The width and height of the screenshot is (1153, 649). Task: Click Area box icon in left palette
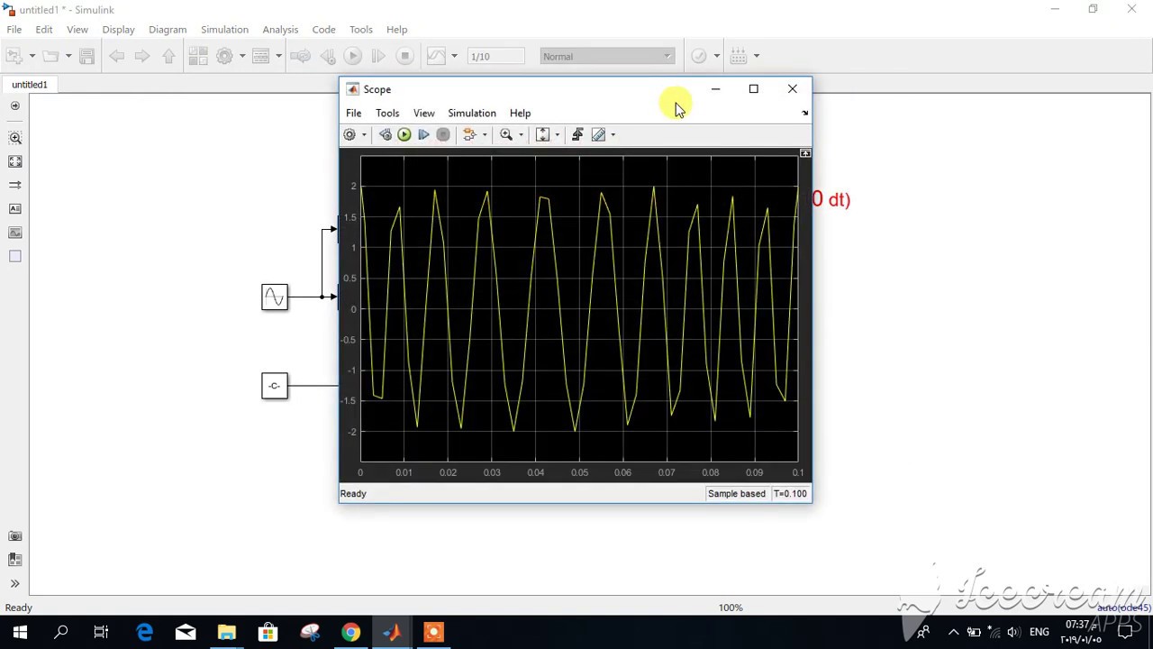[14, 256]
